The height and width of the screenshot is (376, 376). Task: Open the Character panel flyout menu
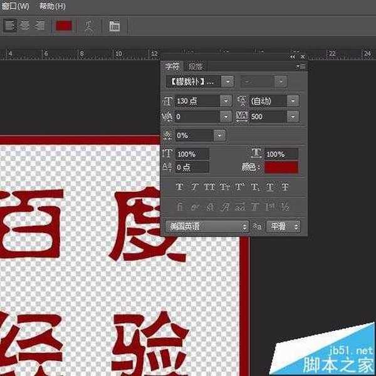pos(301,66)
